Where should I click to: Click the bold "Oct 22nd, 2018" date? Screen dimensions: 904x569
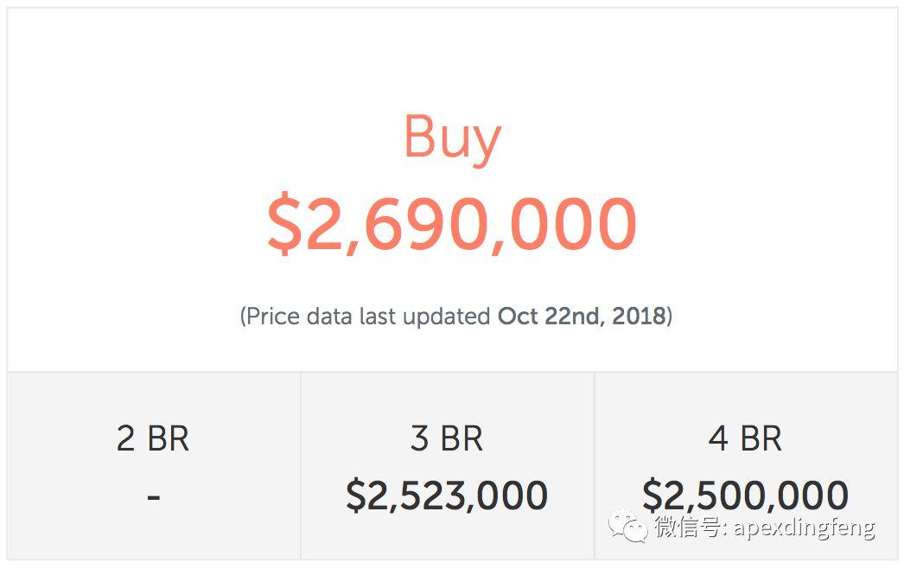(582, 316)
